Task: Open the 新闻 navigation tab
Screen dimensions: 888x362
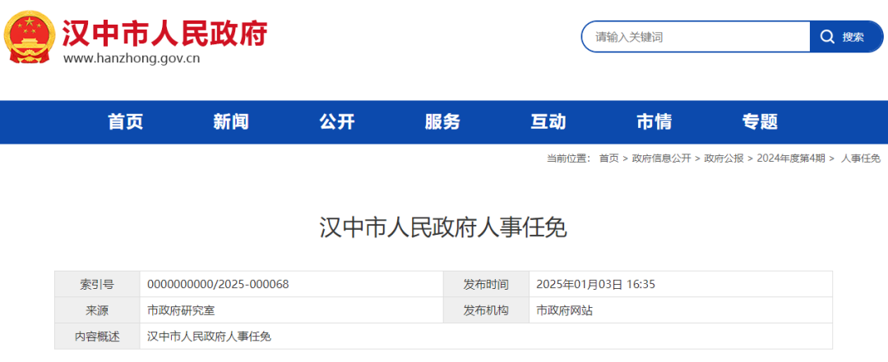Action: click(x=231, y=121)
